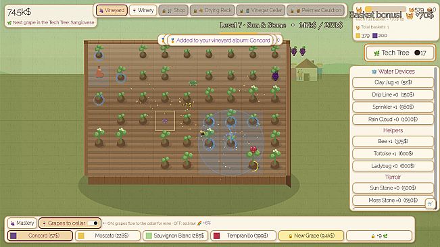Viewport: 440px width, 247px height.
Task: Open the Tech Tree
Action: point(400,53)
